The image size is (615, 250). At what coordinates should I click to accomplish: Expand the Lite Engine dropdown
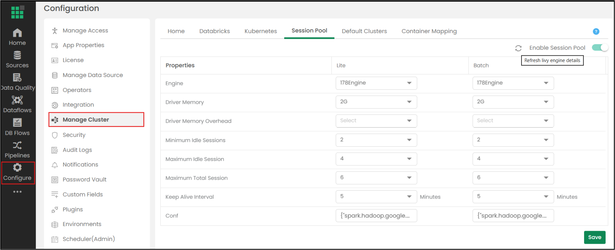pyautogui.click(x=376, y=83)
